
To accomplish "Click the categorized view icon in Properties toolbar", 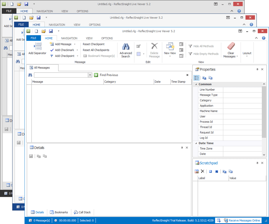I will click(x=196, y=78).
